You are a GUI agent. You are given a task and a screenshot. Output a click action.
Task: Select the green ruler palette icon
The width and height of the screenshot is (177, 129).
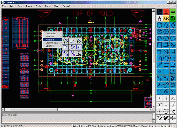[x=173, y=12]
